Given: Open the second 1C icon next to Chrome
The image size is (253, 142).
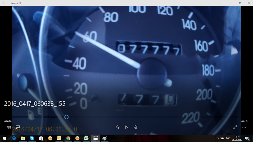Looking at the screenshot, I should [x=77, y=138].
